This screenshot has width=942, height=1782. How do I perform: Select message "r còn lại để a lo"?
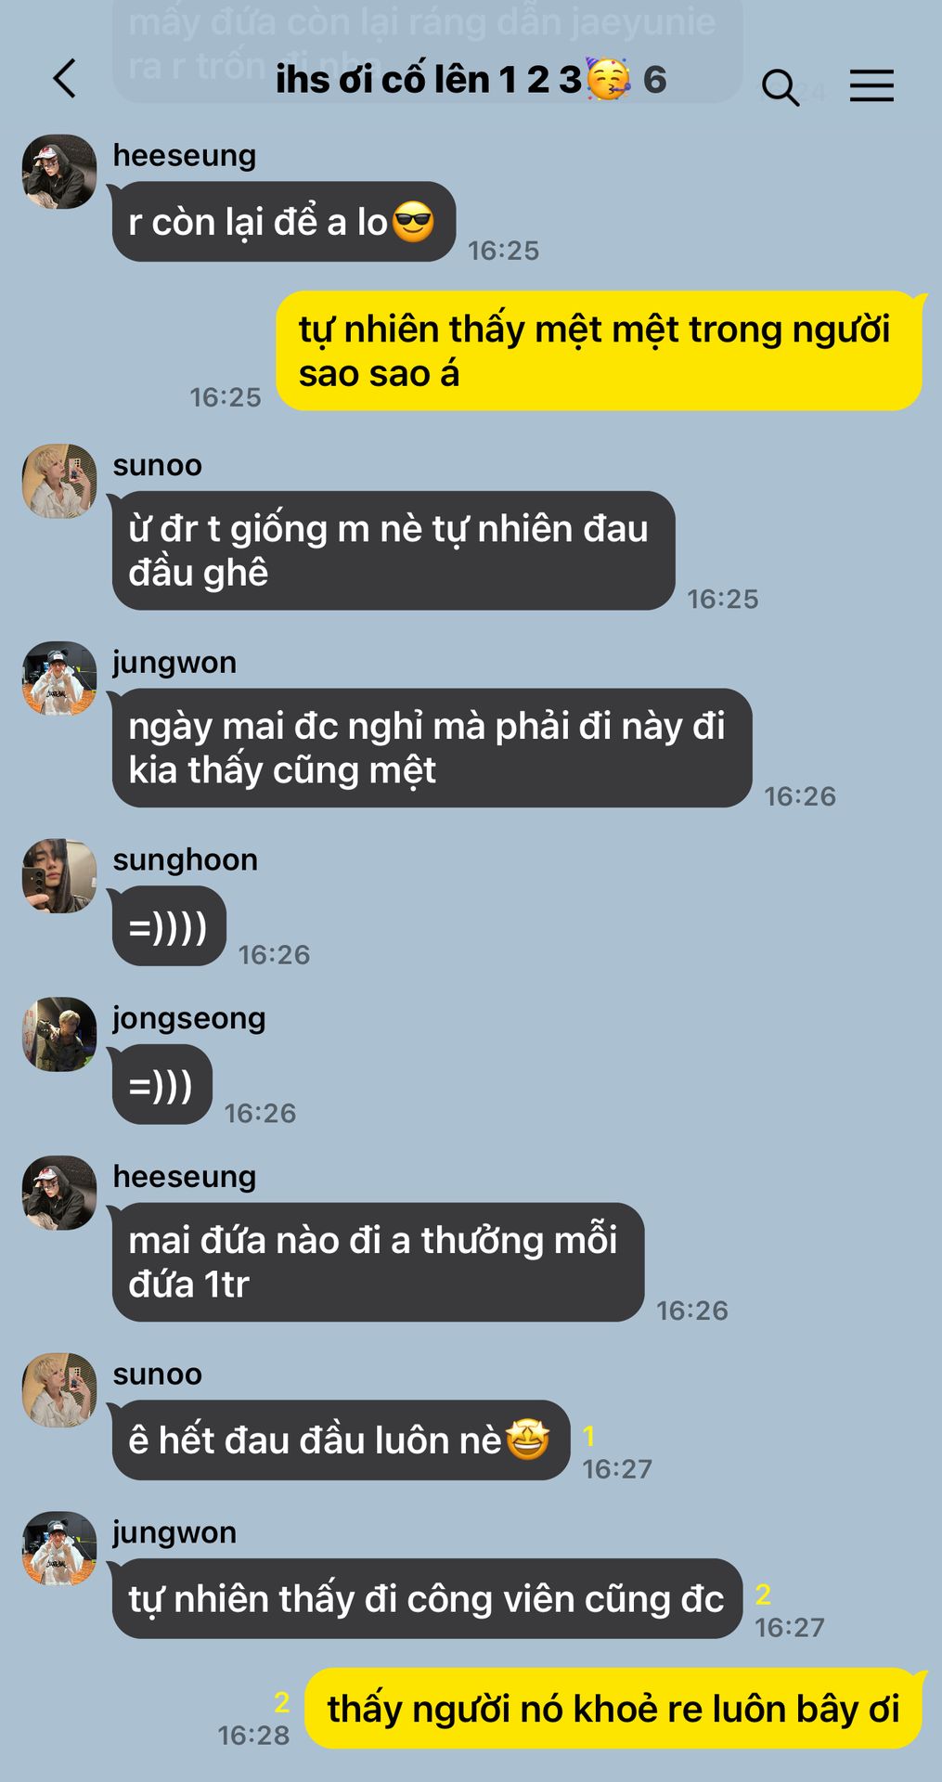coord(284,222)
